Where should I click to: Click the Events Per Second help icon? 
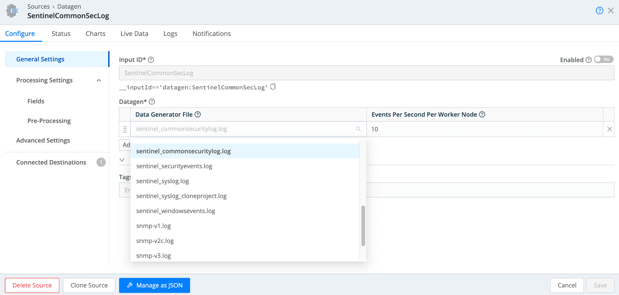pyautogui.click(x=482, y=114)
